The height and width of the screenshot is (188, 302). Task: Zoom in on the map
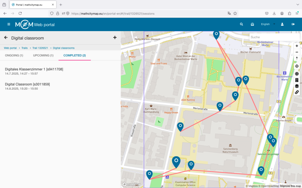(297, 46)
